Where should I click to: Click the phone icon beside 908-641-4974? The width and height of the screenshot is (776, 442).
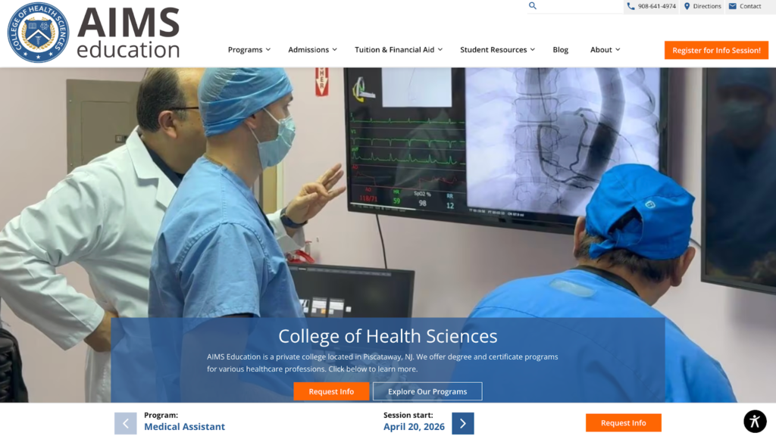[x=630, y=6]
